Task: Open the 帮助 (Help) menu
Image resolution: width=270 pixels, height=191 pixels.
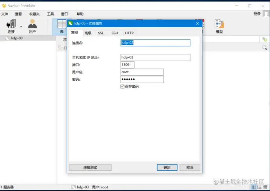Action: coord(80,14)
